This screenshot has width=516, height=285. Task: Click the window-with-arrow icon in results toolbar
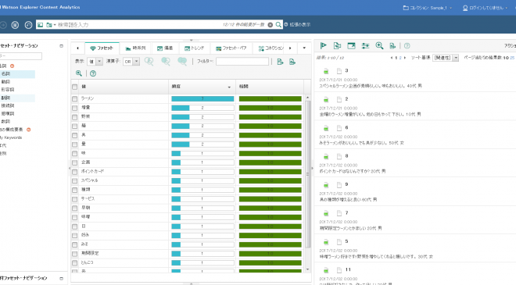click(x=352, y=46)
